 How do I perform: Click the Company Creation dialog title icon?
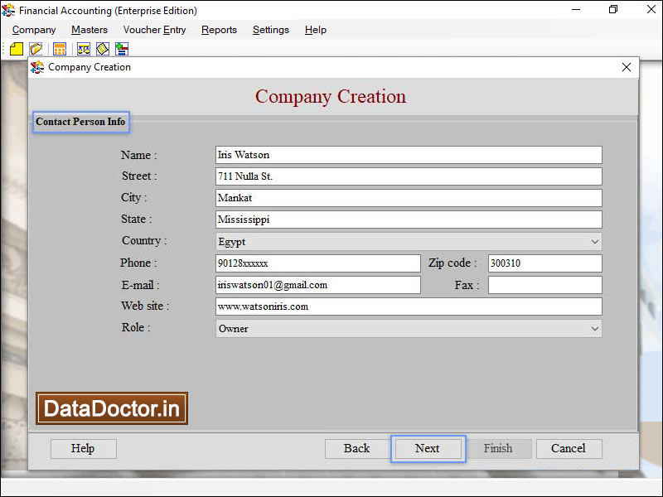click(37, 67)
